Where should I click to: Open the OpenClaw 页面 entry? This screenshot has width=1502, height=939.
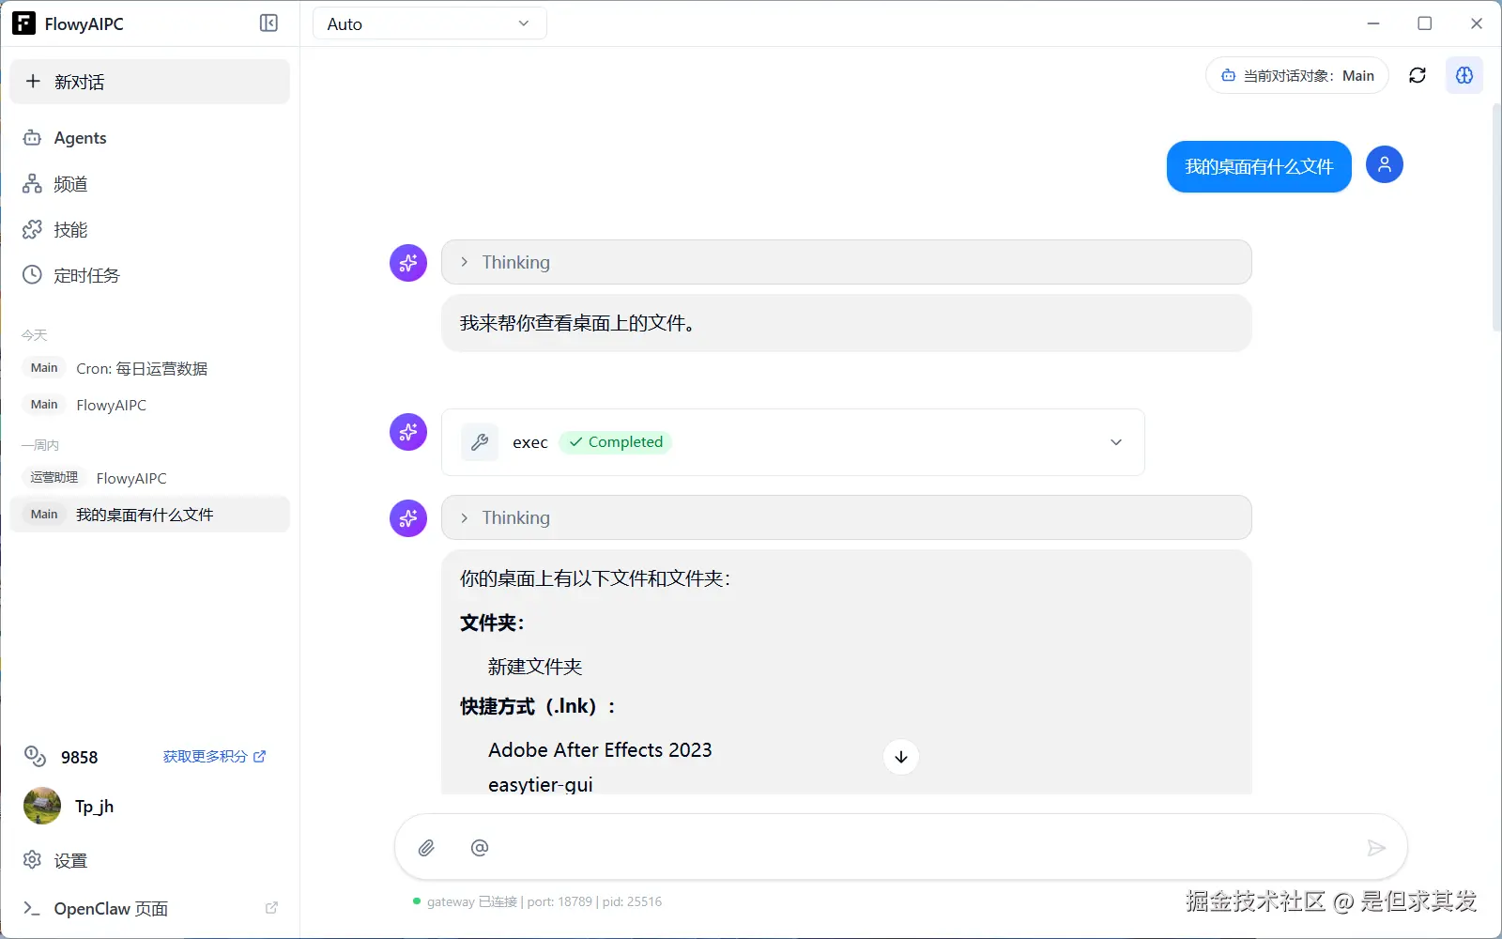point(110,908)
